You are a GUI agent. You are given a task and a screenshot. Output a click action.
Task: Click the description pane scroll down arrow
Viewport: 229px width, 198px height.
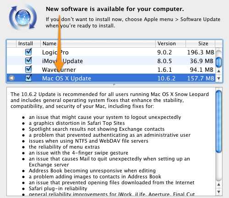[x=219, y=192]
